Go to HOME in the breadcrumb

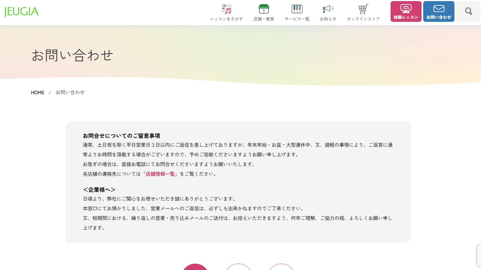[38, 93]
